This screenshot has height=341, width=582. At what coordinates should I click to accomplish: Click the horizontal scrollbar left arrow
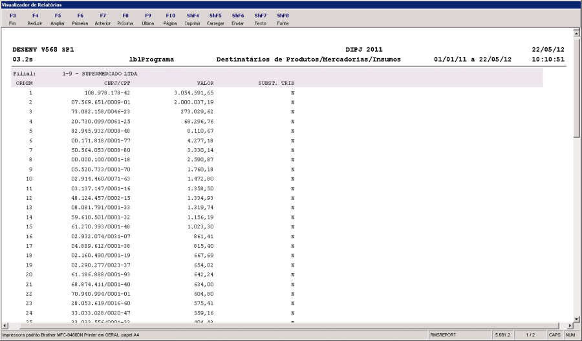[x=5, y=325]
